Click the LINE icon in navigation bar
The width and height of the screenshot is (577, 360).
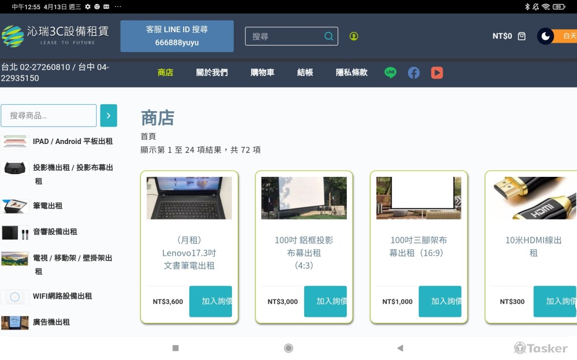click(x=391, y=73)
